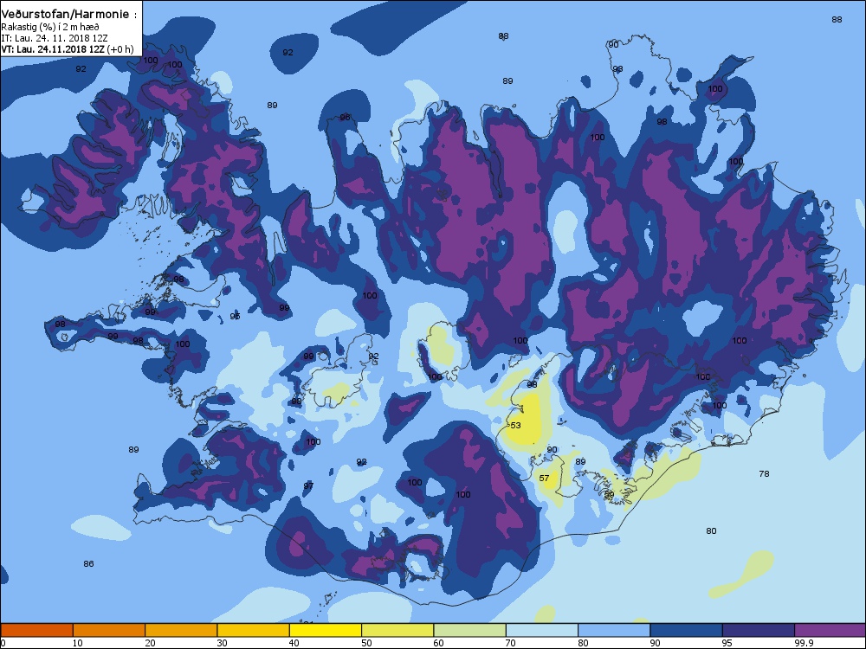Screen dimensions: 866x649
Task: Click the '70' tick label under the legend
Action: (x=511, y=643)
